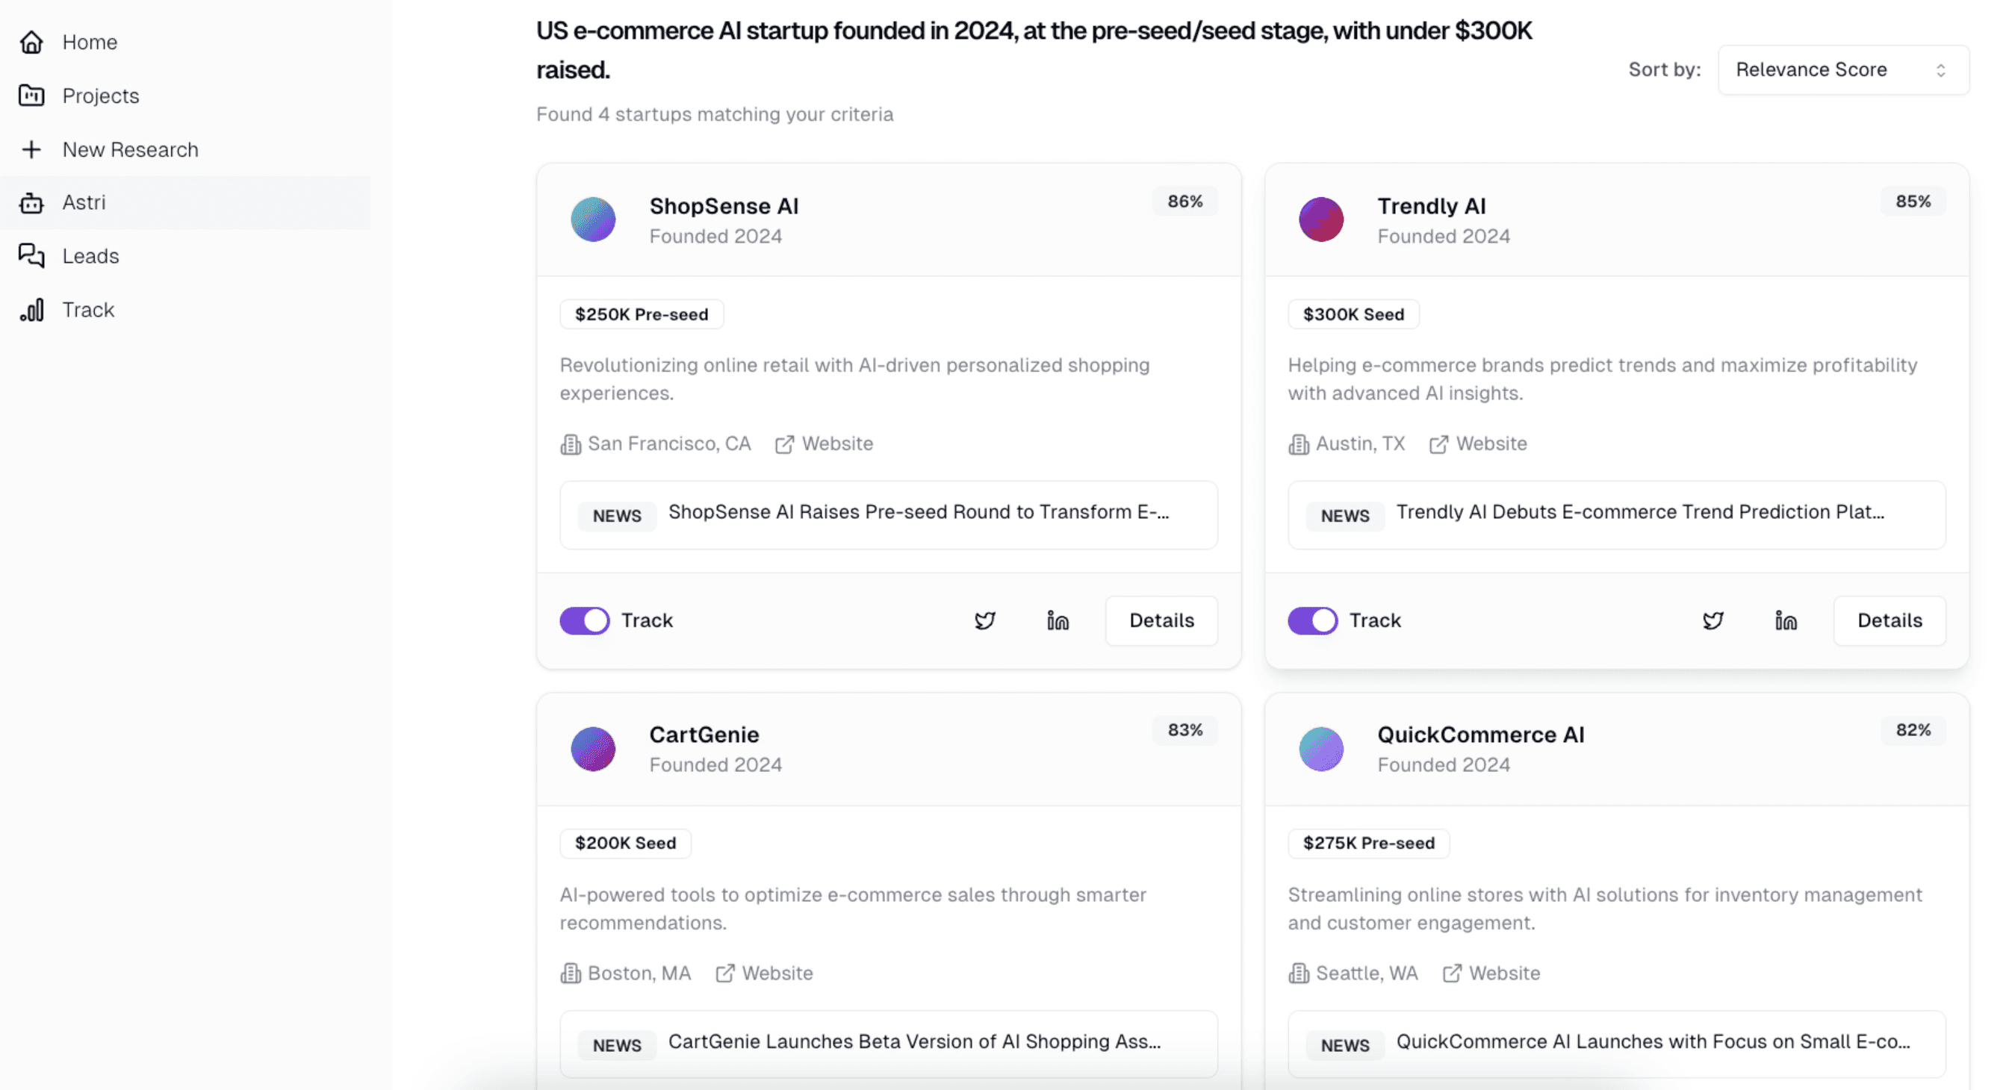Viewport: 2012px width, 1090px height.
Task: Click the Astri robot icon
Action: coord(31,203)
